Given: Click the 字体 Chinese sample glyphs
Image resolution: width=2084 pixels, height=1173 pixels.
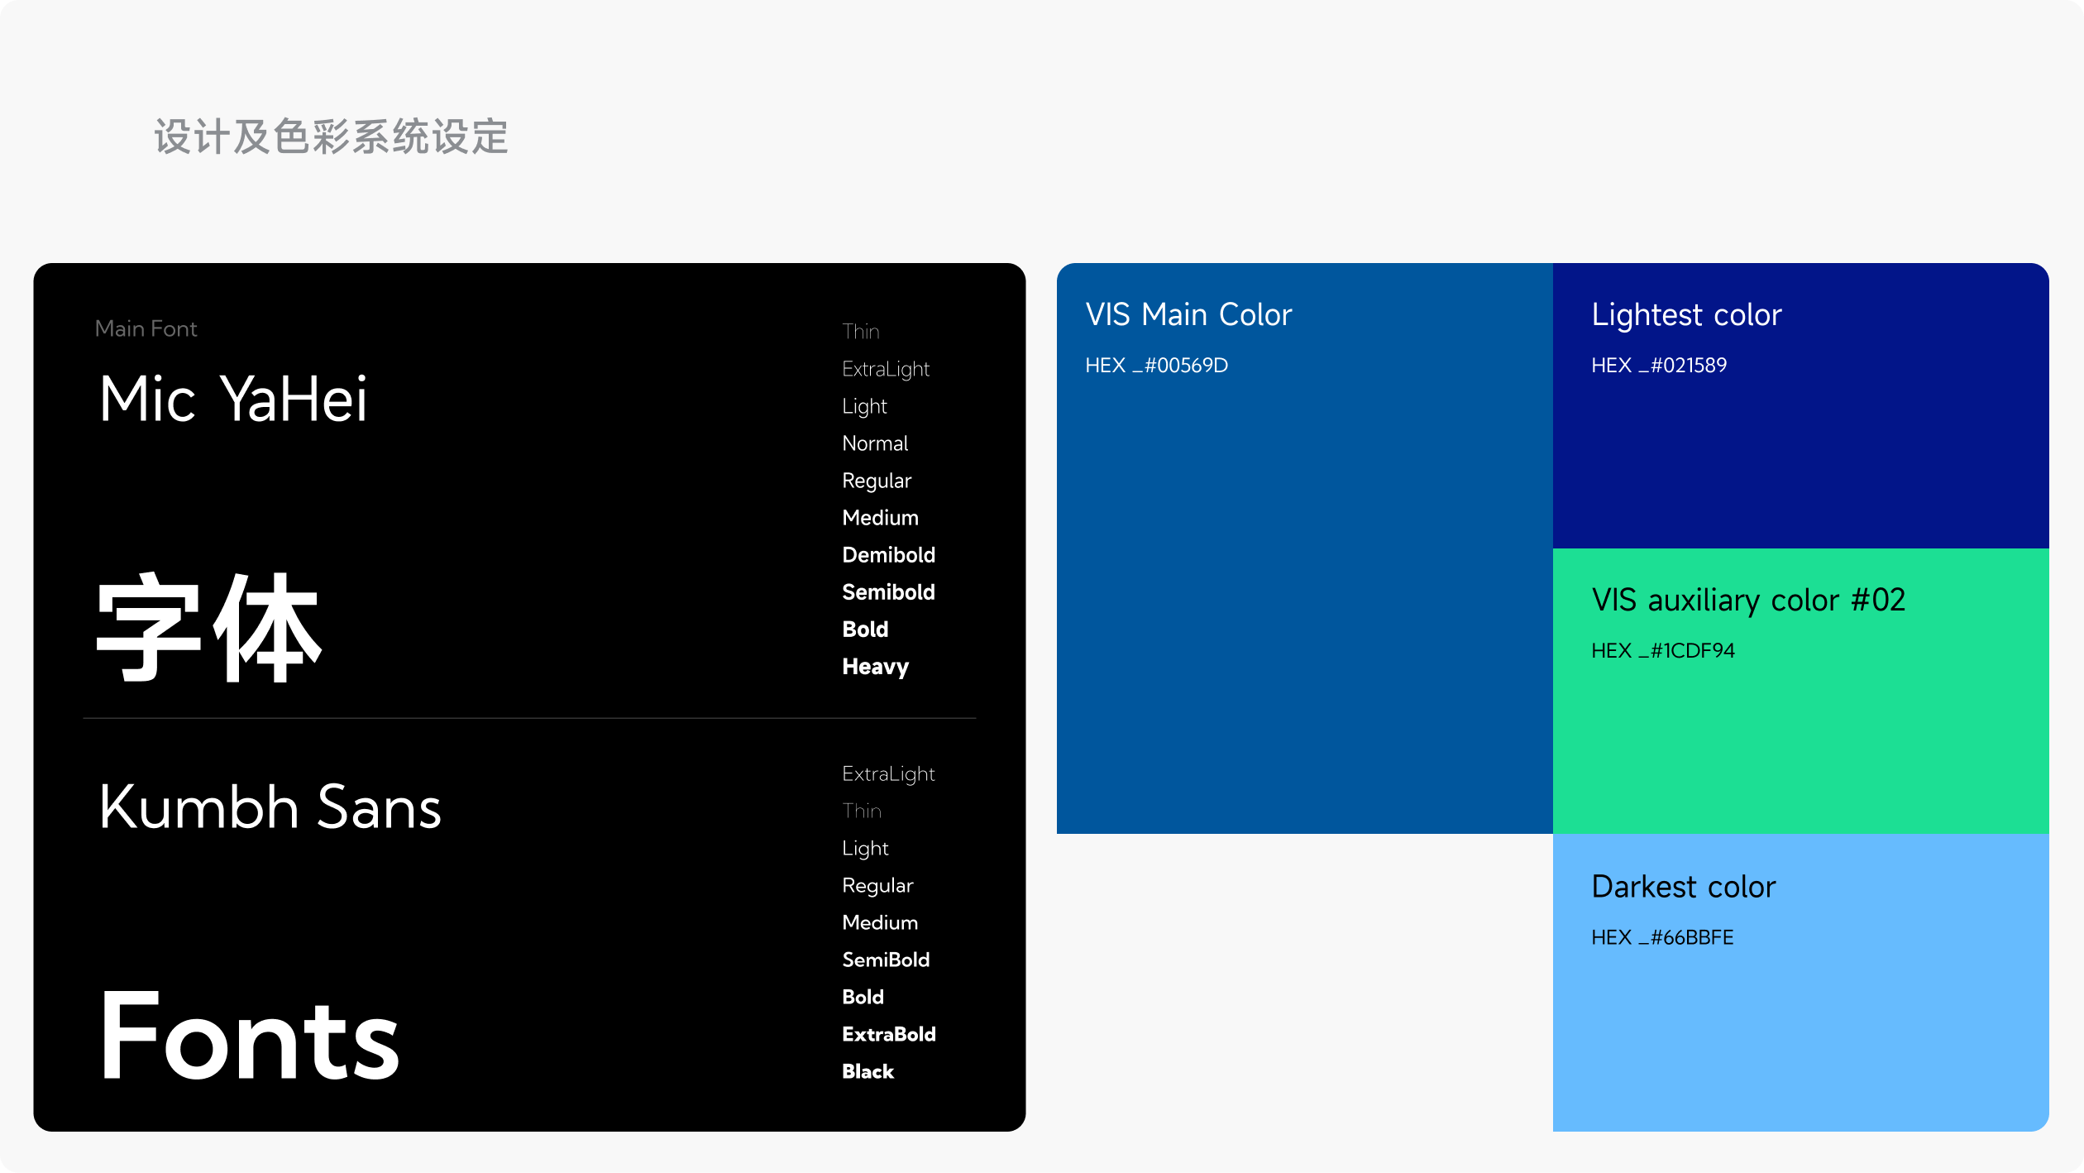Looking at the screenshot, I should click(x=209, y=629).
